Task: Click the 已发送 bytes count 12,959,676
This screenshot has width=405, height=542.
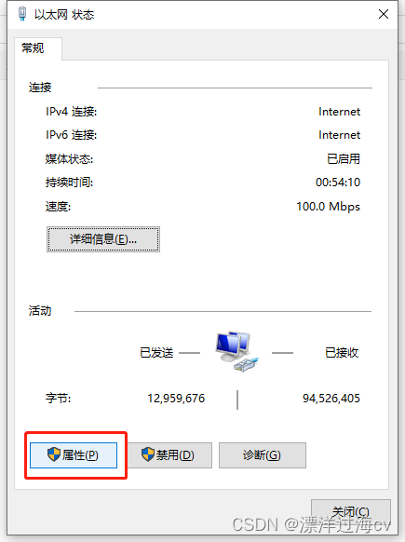Action: click(x=176, y=399)
